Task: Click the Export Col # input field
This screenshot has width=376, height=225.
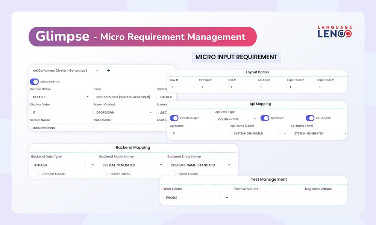Action: click(x=302, y=87)
